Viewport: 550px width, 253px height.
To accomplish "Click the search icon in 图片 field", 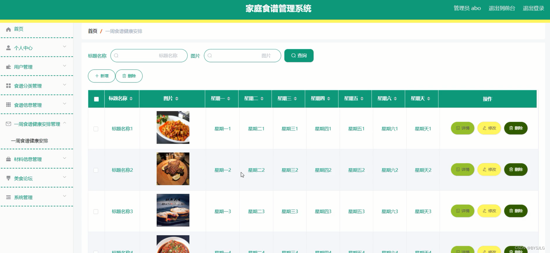I will tap(210, 56).
